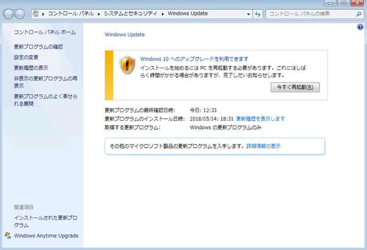
Task: Click the magnifier search icon
Action: (359, 14)
